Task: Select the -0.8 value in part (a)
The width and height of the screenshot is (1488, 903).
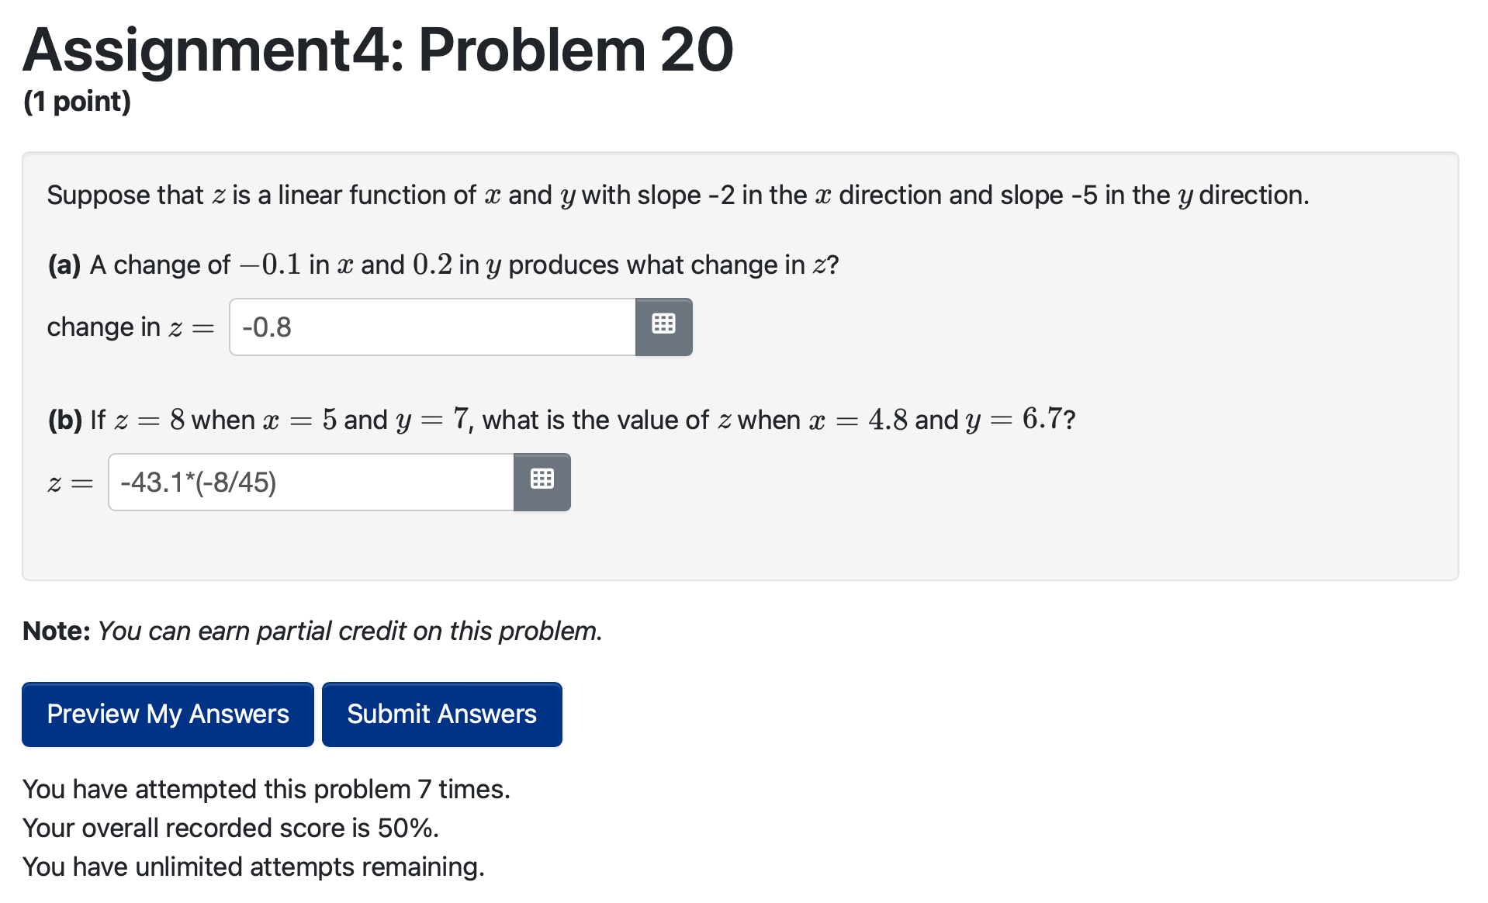Action: coord(267,327)
